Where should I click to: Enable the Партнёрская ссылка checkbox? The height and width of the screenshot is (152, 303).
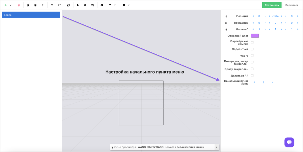coord(252,43)
